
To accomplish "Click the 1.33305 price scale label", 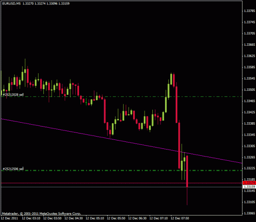I will pyautogui.click(x=249, y=146).
